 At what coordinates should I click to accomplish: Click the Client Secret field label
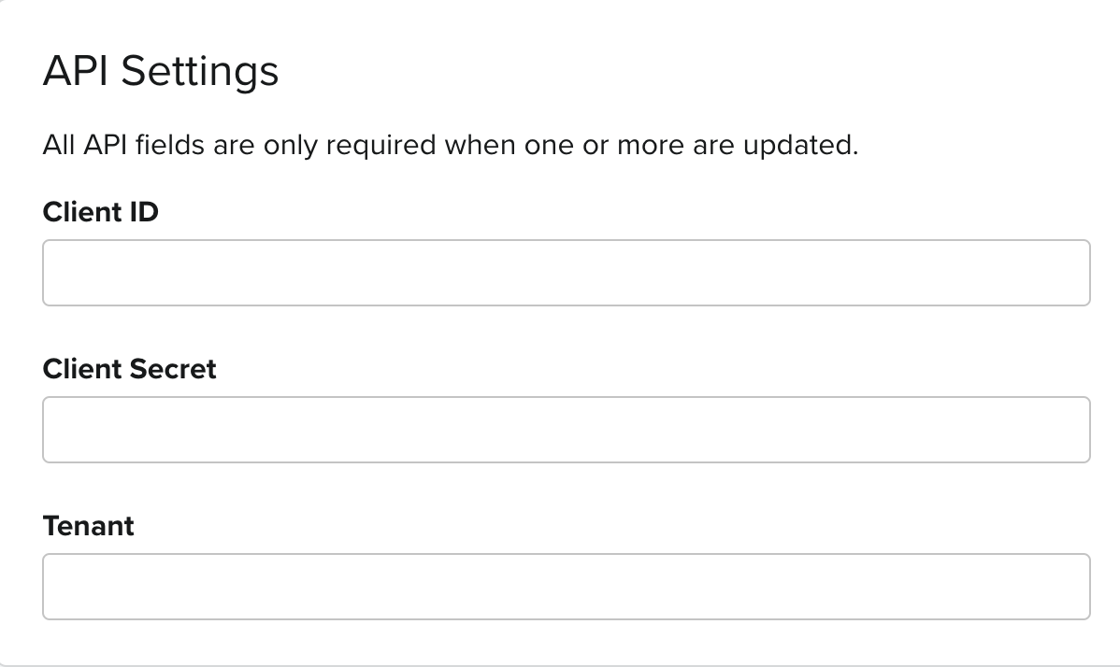129,369
